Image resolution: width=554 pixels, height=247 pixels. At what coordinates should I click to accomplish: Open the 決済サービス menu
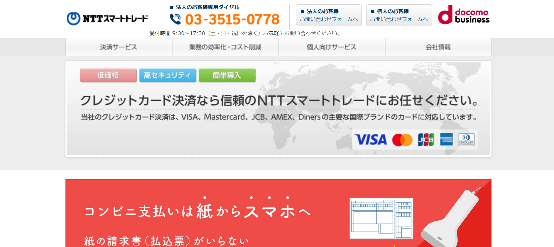[x=119, y=47]
